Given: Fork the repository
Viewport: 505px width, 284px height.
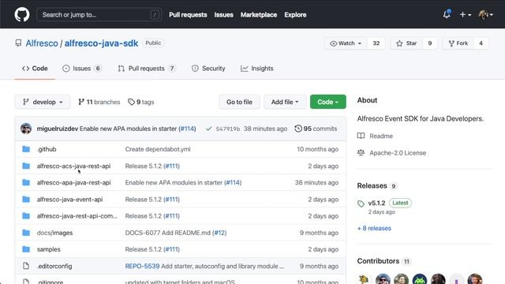Looking at the screenshot, I should (x=458, y=43).
